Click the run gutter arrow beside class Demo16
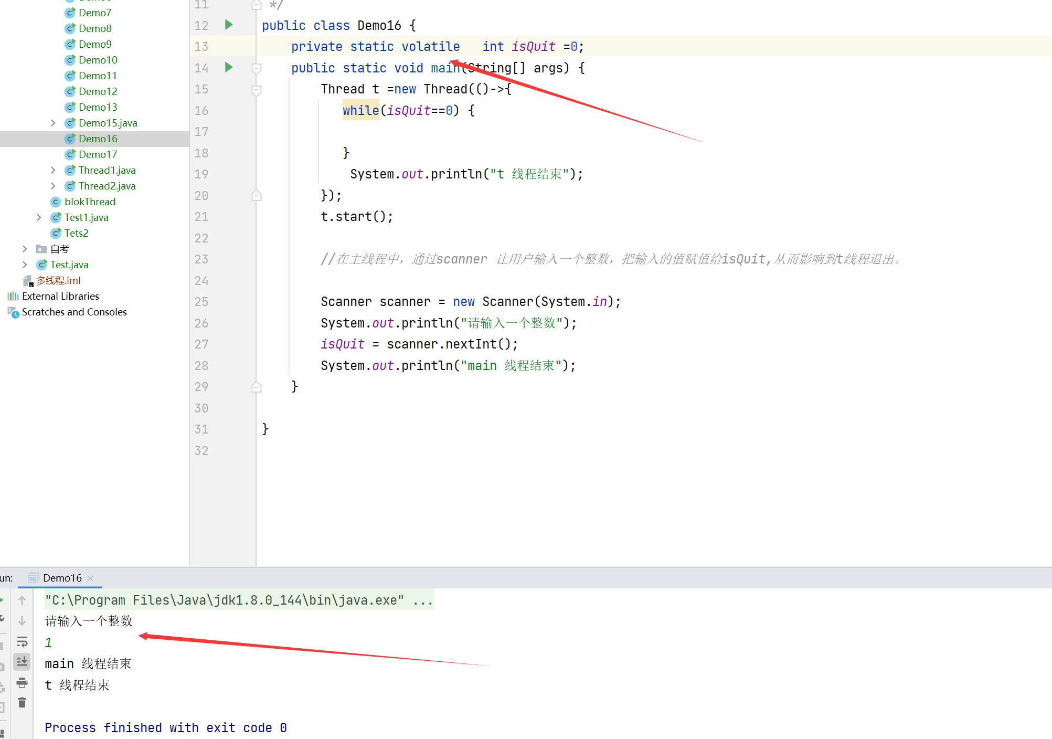The width and height of the screenshot is (1052, 739). [x=229, y=25]
